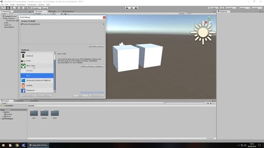Screen dimensions: 264x148
Task: Select the Hand tool in the toolbar
Action: (4, 8)
